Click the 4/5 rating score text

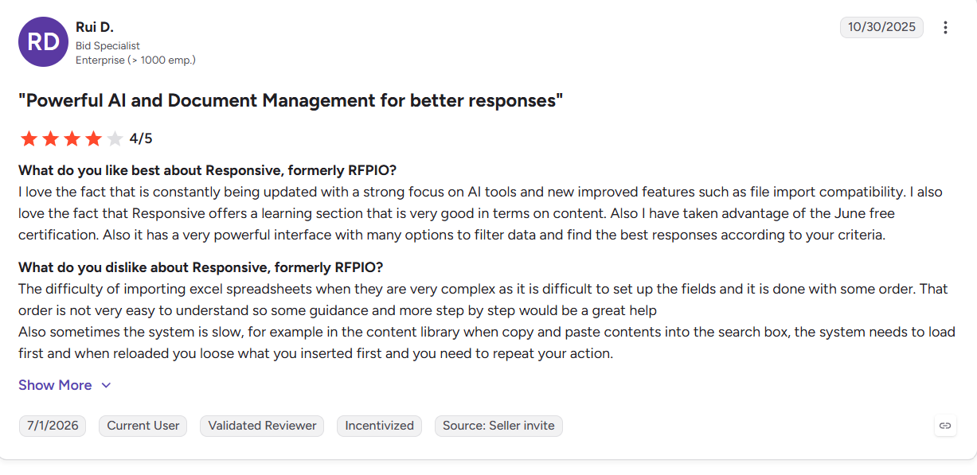coord(141,139)
